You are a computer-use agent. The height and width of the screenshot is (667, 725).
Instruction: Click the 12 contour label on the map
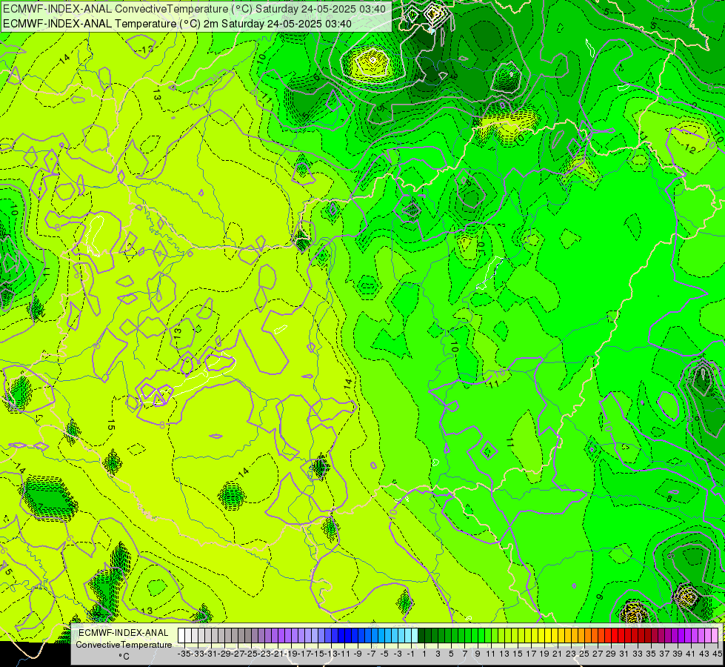click(x=690, y=149)
